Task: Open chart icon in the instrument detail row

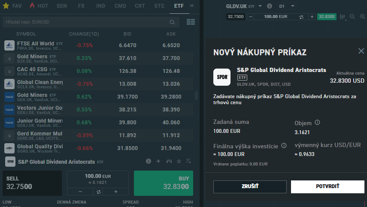Action: click(x=169, y=161)
